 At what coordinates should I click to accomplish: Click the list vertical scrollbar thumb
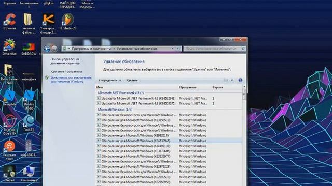tap(244, 94)
